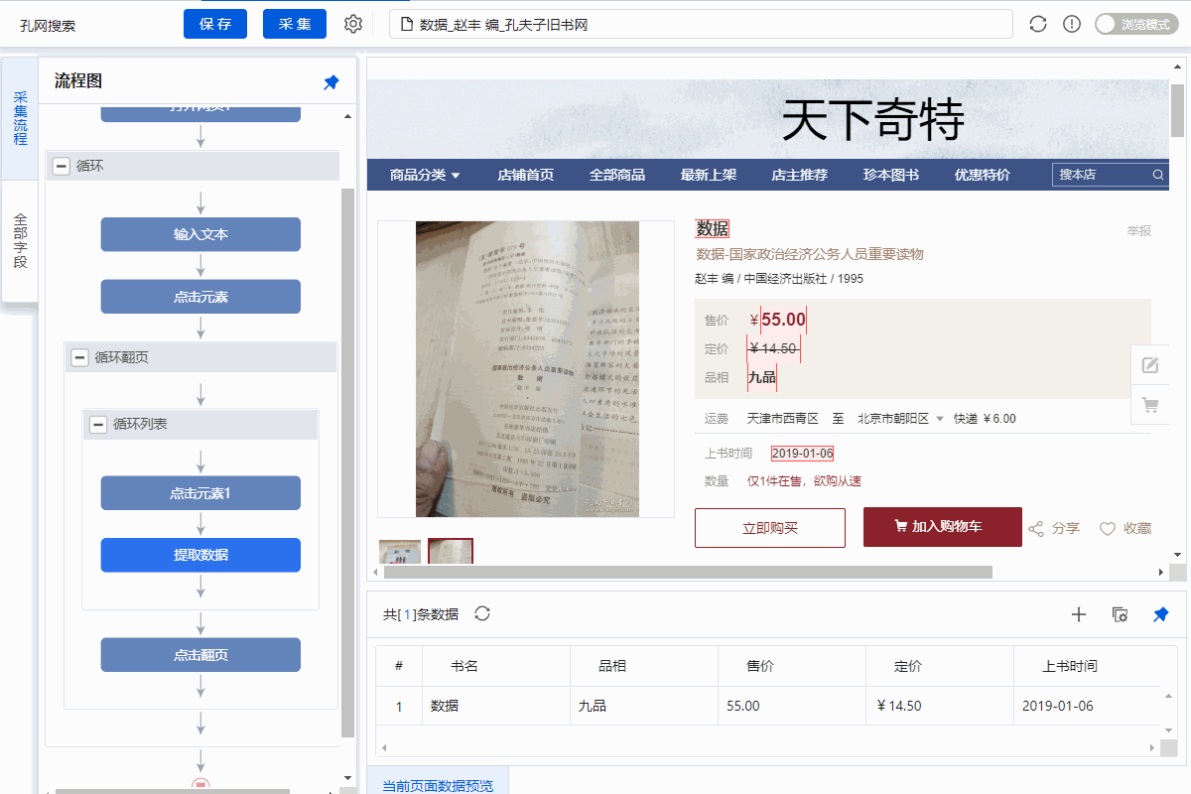Click the book title 数据 heading
Image resolution: width=1191 pixels, height=794 pixels.
(713, 229)
